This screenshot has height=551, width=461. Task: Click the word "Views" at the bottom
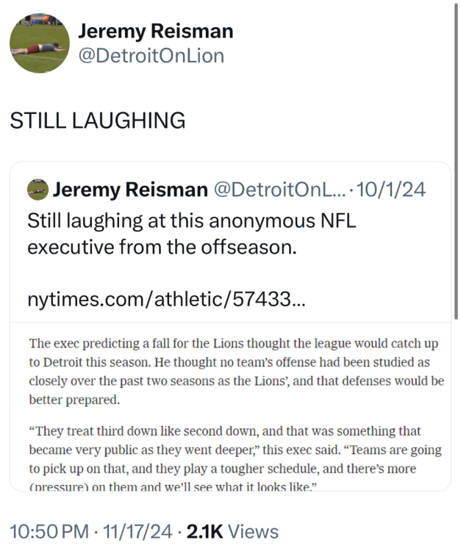(x=254, y=532)
